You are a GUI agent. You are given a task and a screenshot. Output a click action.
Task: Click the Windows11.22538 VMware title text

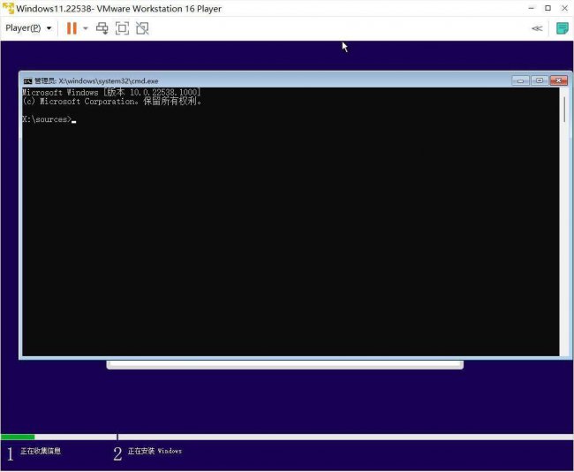(118, 9)
